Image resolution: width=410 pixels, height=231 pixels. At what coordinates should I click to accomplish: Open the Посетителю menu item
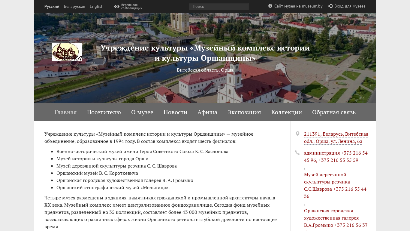[104, 112]
